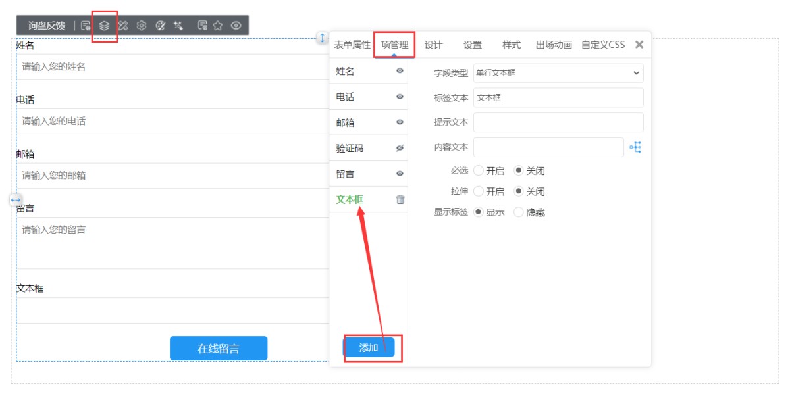Viewport: 790px width, 394px height.
Task: Select the 留言 item in field list
Action: coord(346,174)
